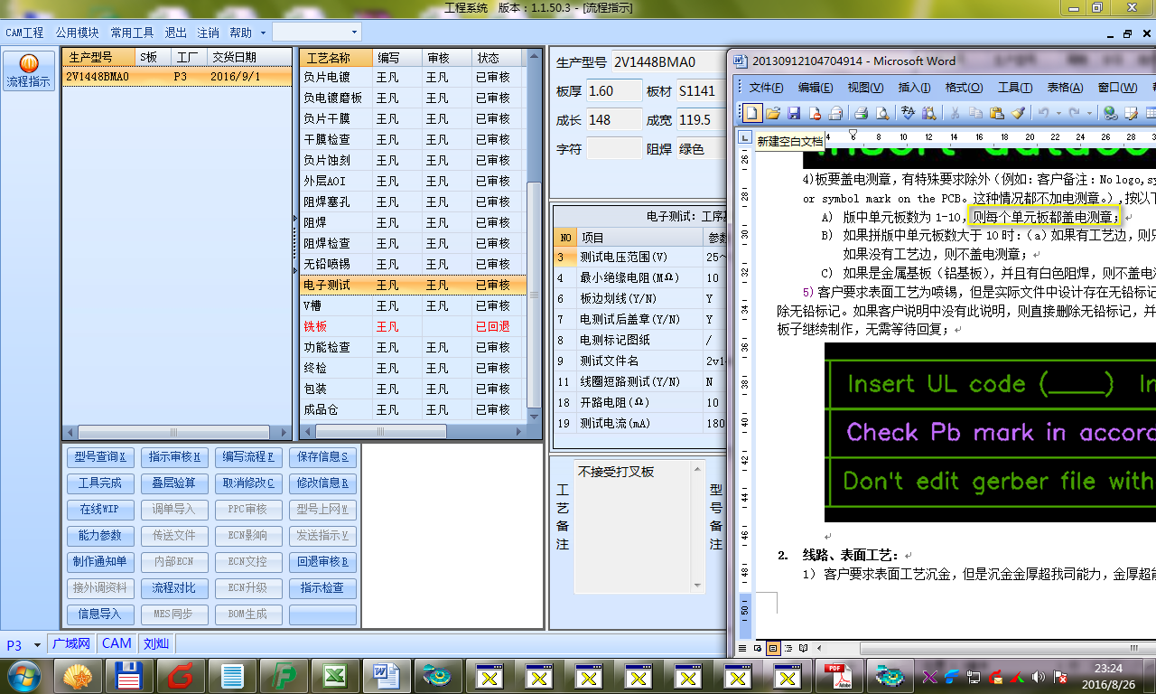Click the Save floppy icon in Word toolbar

coord(794,113)
